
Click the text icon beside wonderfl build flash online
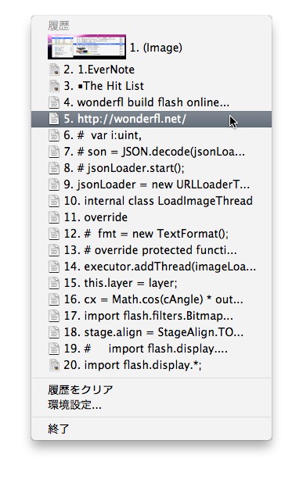[x=54, y=102]
